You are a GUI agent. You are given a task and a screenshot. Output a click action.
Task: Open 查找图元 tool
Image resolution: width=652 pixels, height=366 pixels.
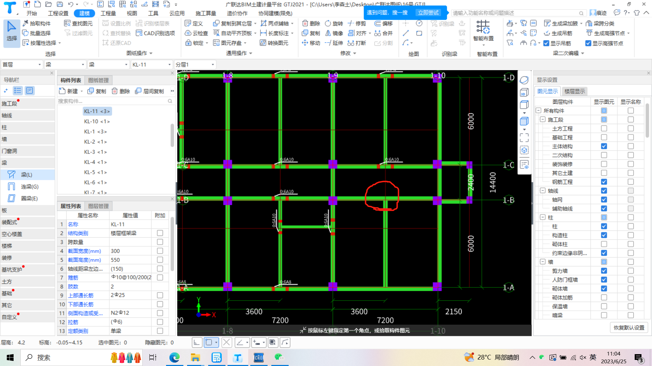(x=79, y=23)
